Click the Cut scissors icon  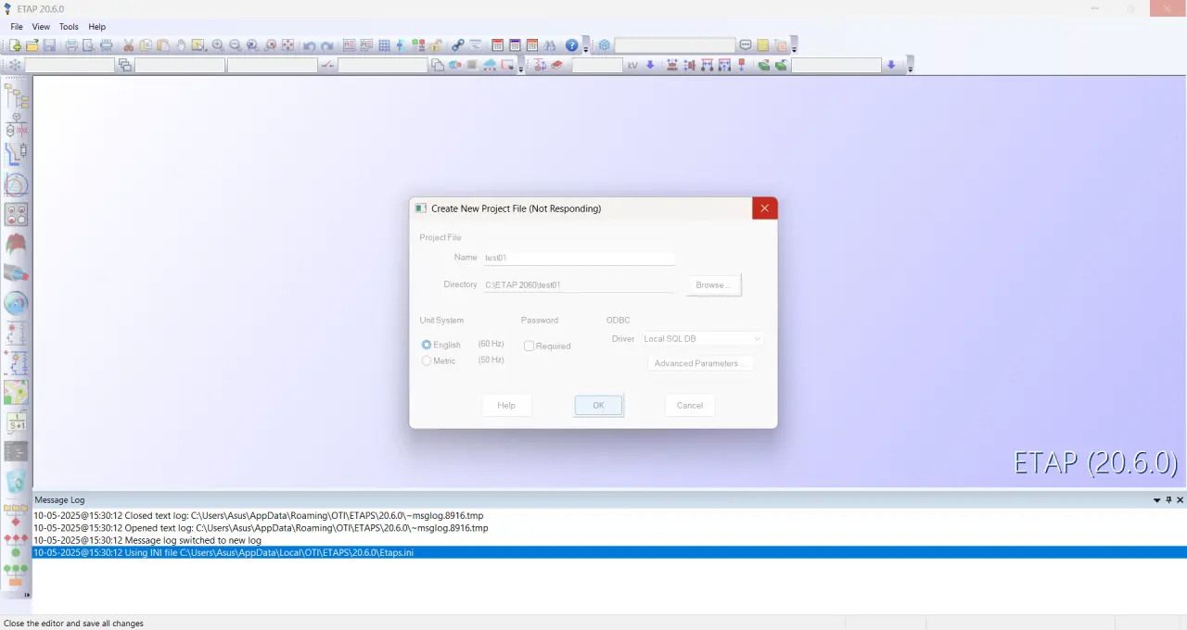128,45
